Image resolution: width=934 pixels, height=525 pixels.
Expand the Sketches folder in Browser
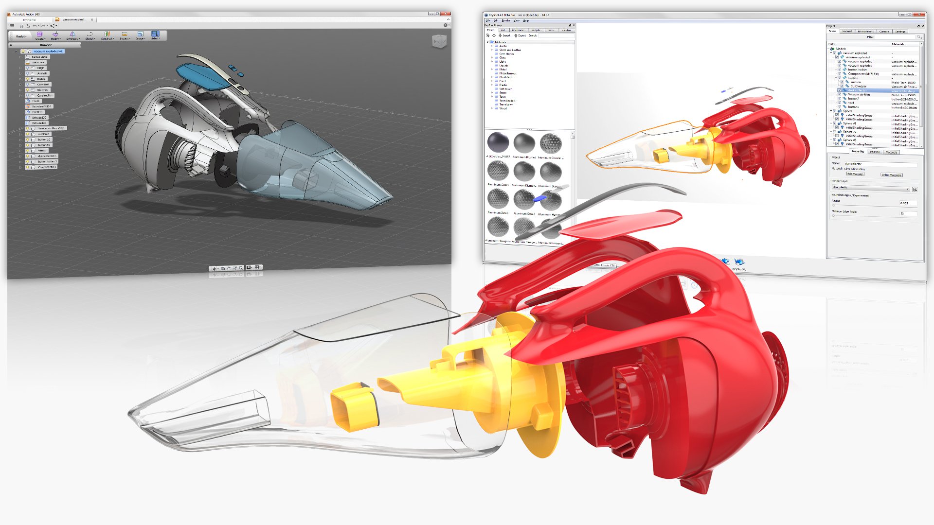tap(20, 90)
